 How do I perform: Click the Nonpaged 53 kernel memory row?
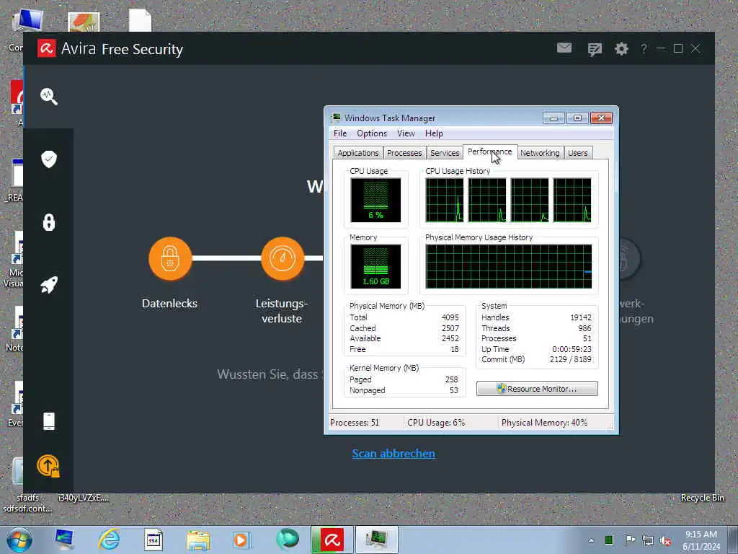pos(404,390)
